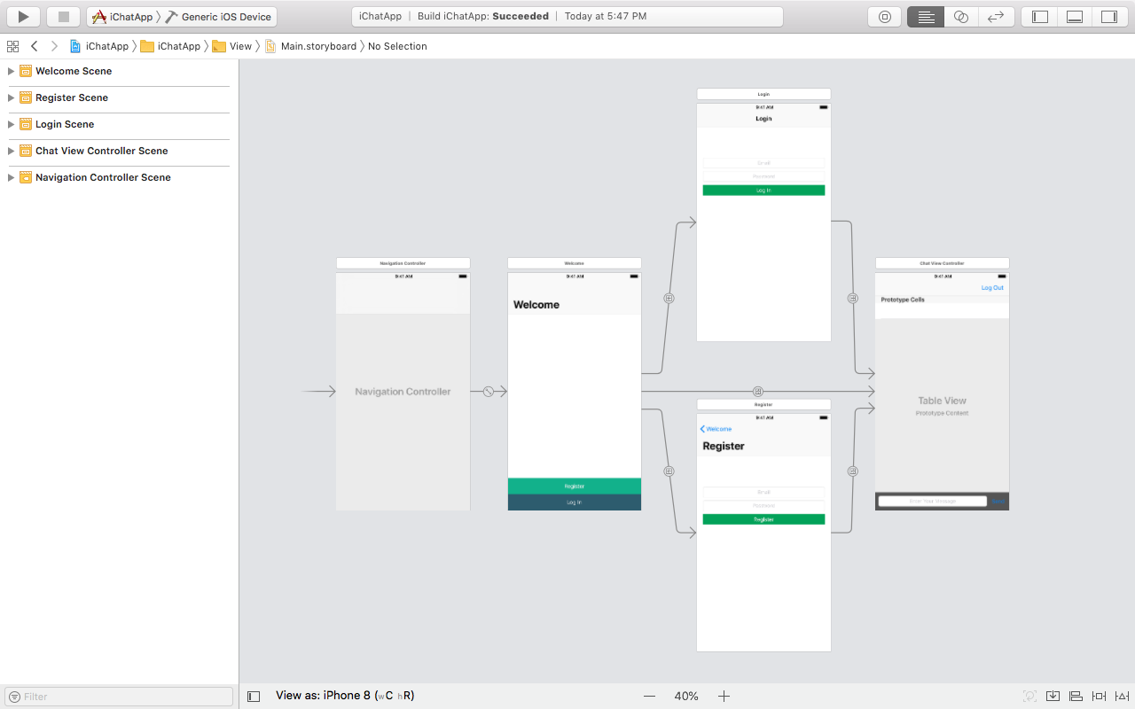Click the Update Frames icon
This screenshot has height=709, width=1135.
click(1029, 697)
